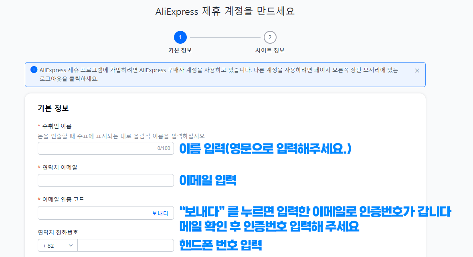Click the info icon in the notice banner
Screen dimensions: 473x257
coord(34,70)
